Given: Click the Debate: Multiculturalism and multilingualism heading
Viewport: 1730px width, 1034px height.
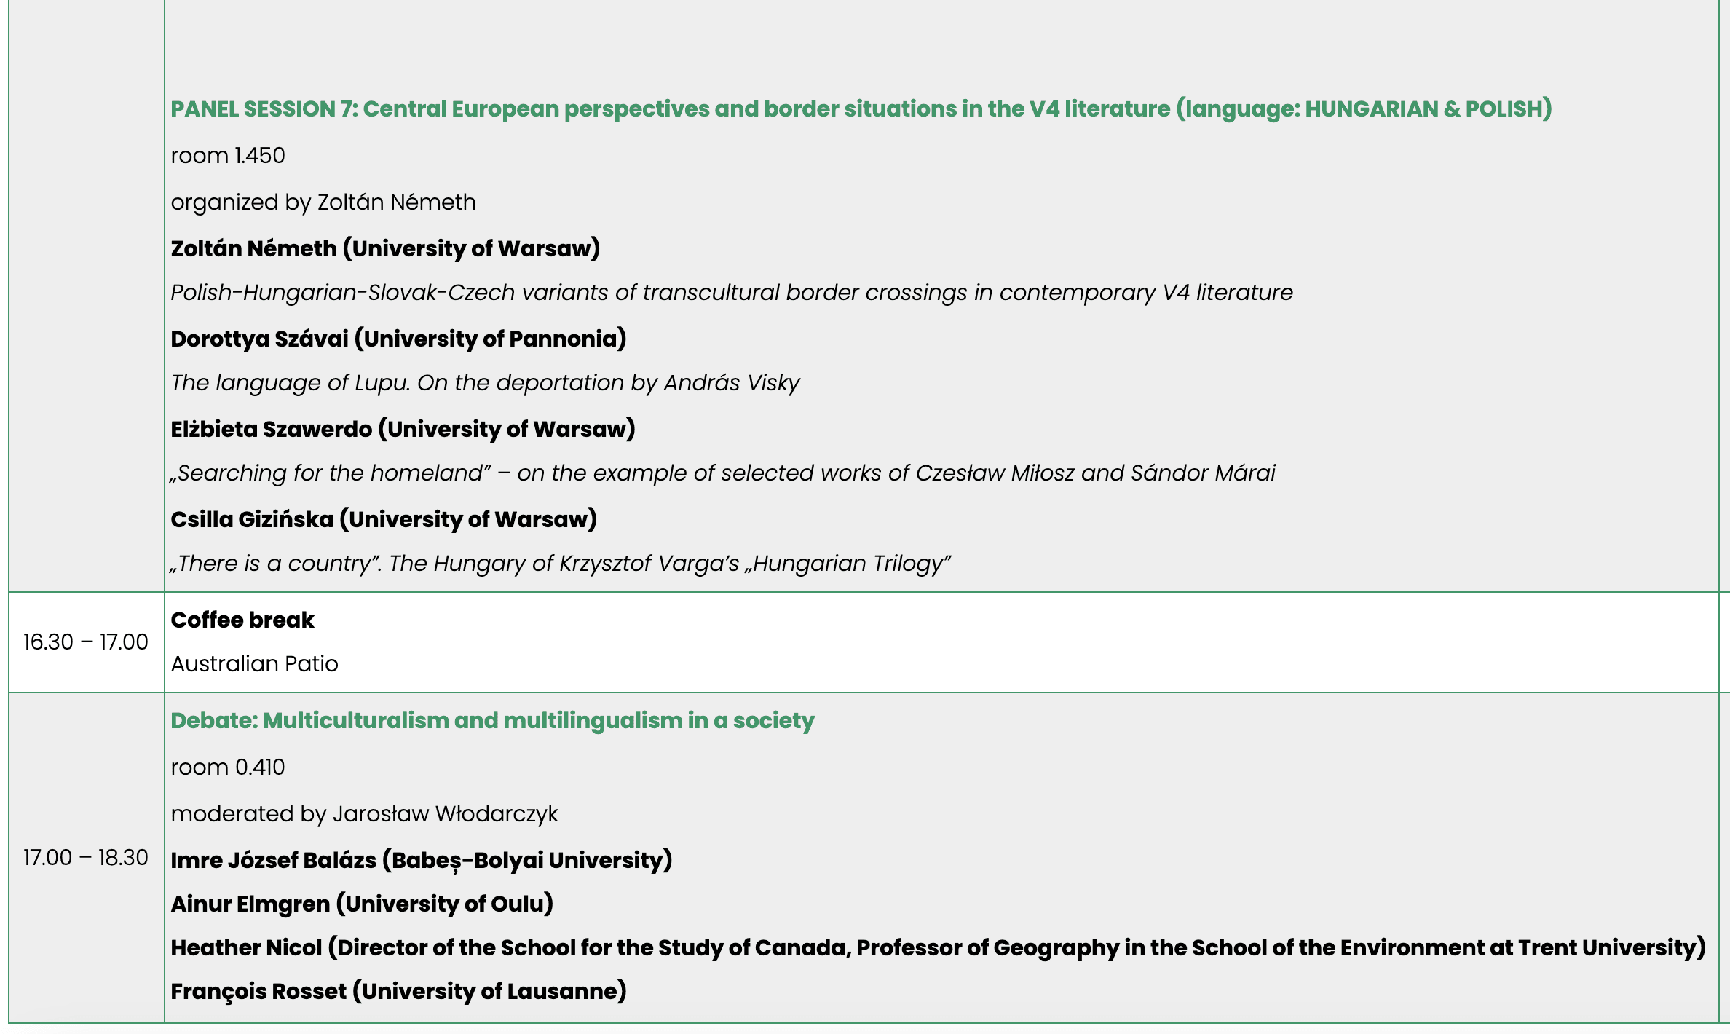Looking at the screenshot, I should 492,721.
